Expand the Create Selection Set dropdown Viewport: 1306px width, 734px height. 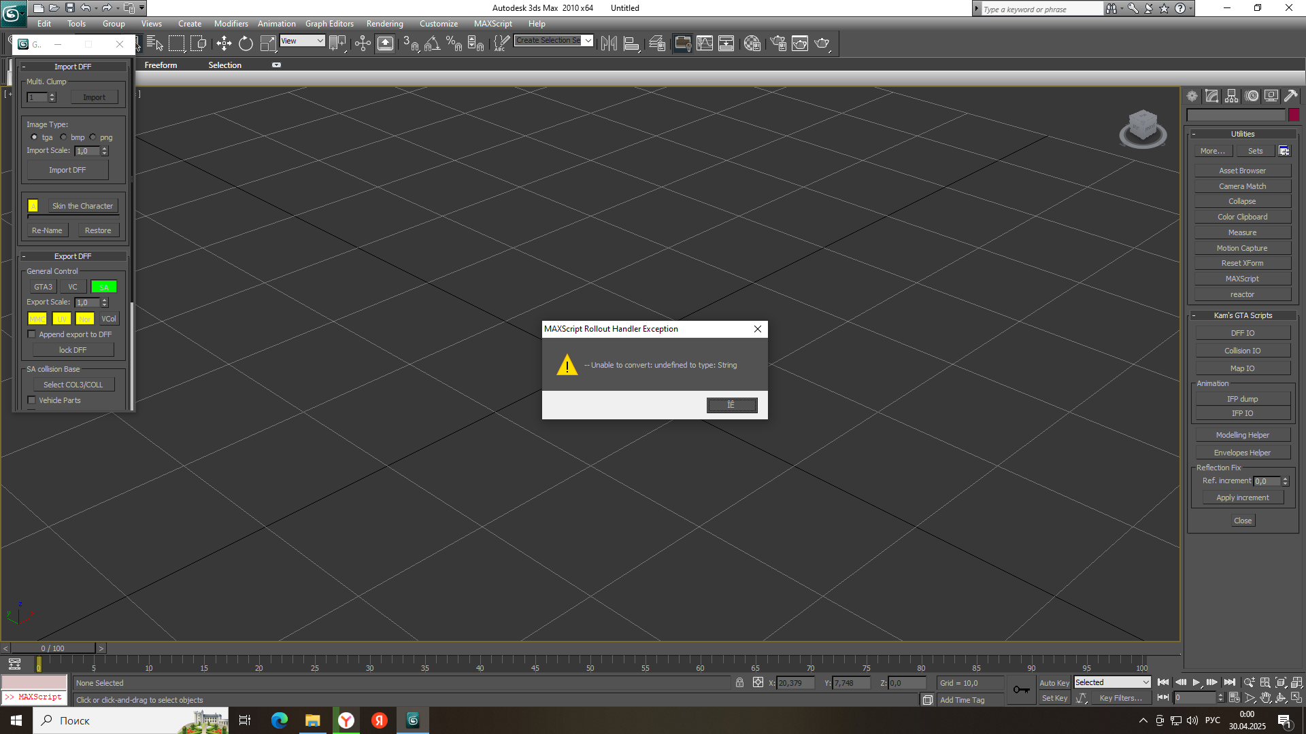588,41
